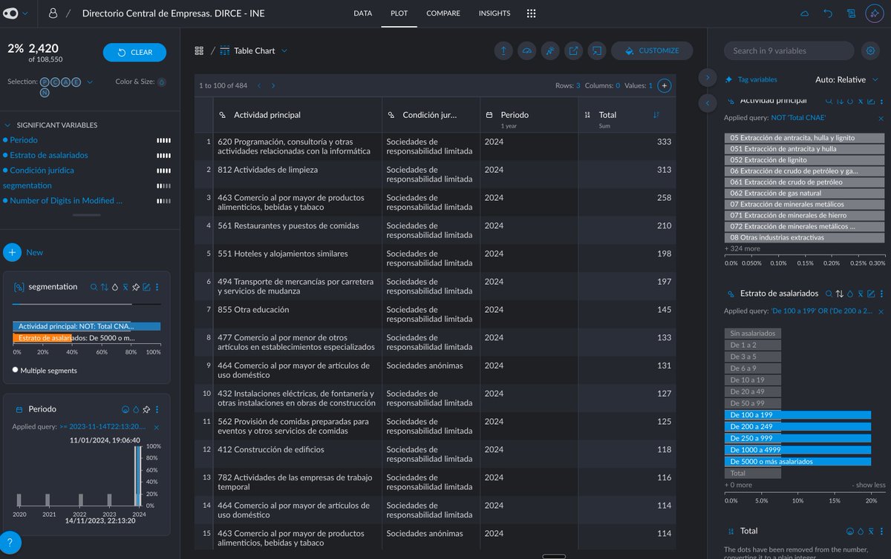Click the presentation screen toolbar icon
This screenshot has width=891, height=559.
(x=596, y=50)
